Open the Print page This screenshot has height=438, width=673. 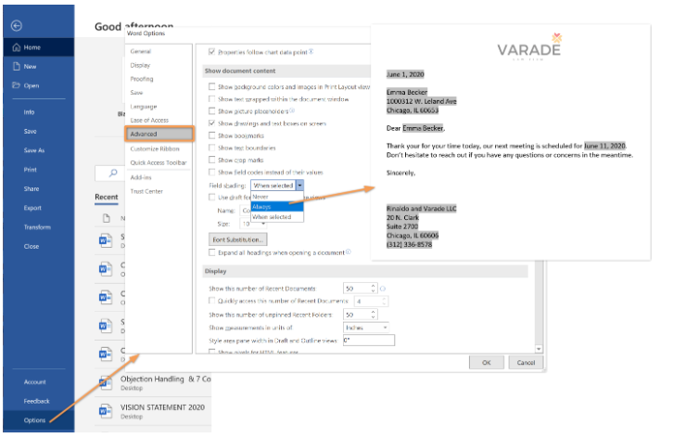click(x=30, y=170)
